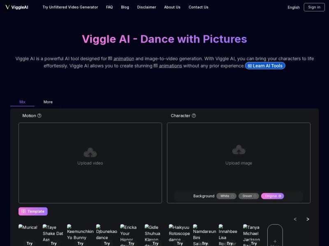Screen dimensions: 329x246
Task: Try the Keemunchkin Yo Bunny template
Action: 80,243
